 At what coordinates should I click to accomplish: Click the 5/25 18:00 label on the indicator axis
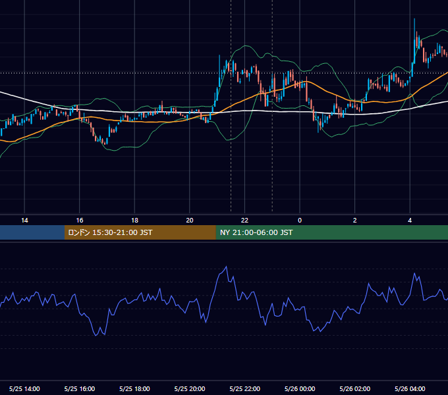(134, 388)
